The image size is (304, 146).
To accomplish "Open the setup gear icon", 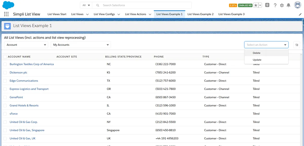I will [282, 5].
